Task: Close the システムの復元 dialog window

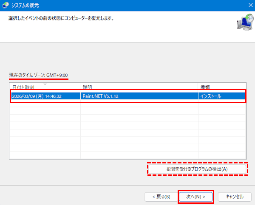Action: click(x=248, y=6)
